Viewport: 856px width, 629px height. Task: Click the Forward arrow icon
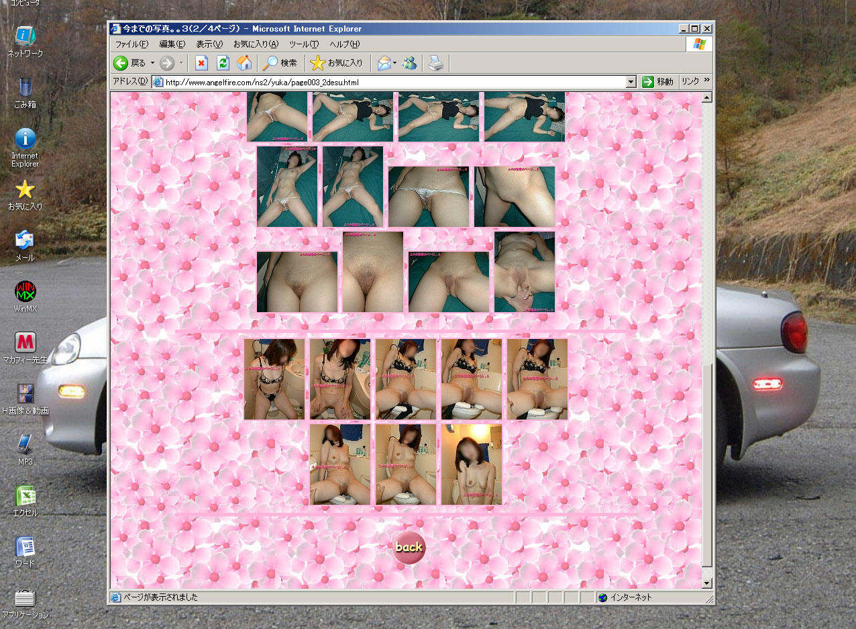click(x=166, y=63)
